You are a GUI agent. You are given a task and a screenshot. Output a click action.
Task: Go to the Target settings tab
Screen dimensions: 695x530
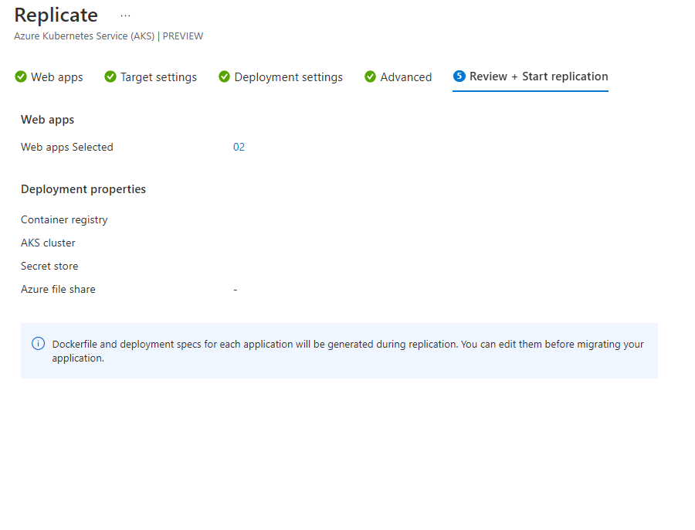click(158, 76)
